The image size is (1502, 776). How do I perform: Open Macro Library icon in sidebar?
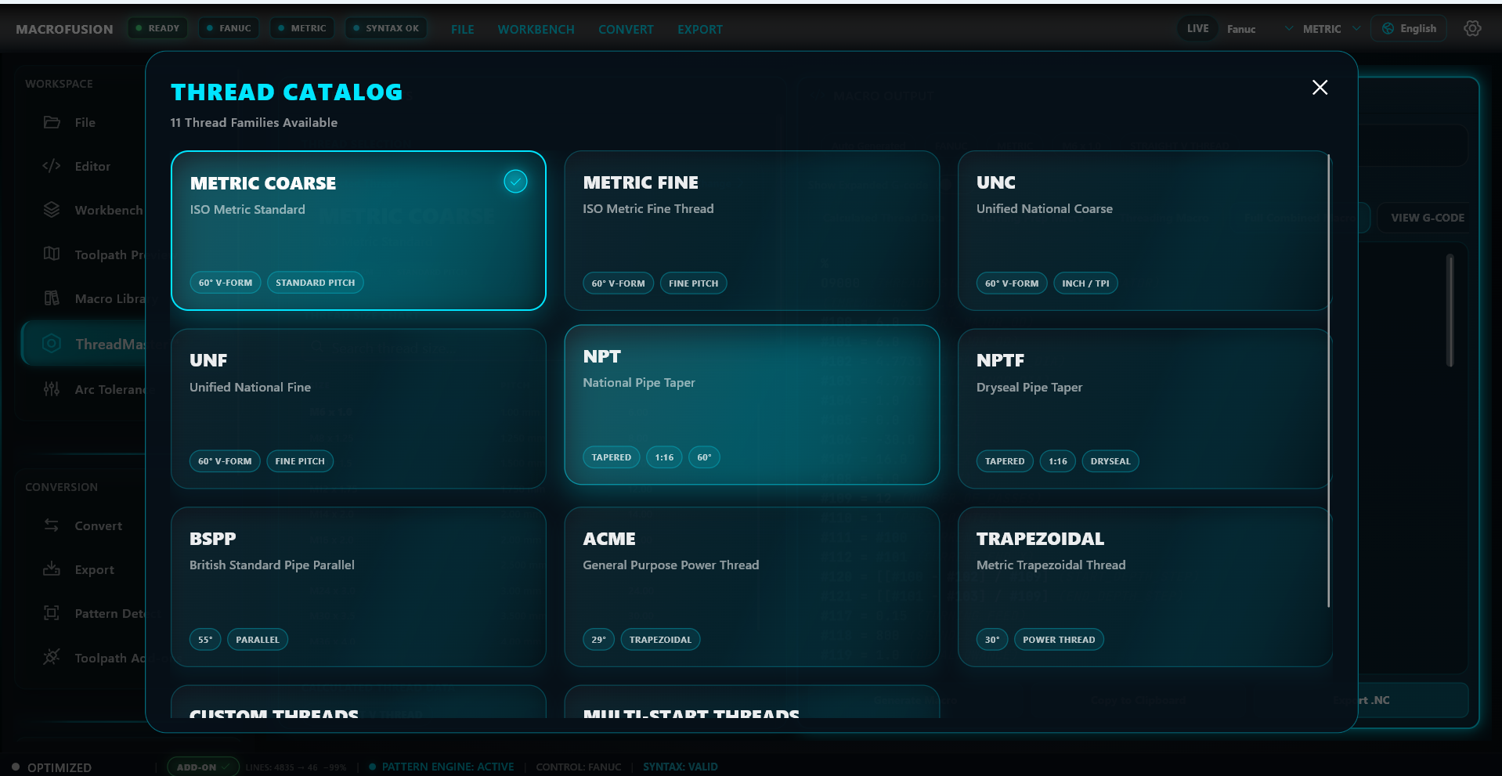[52, 298]
